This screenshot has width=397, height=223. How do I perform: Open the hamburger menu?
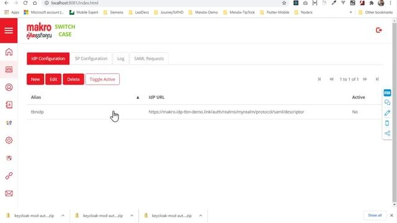9,30
